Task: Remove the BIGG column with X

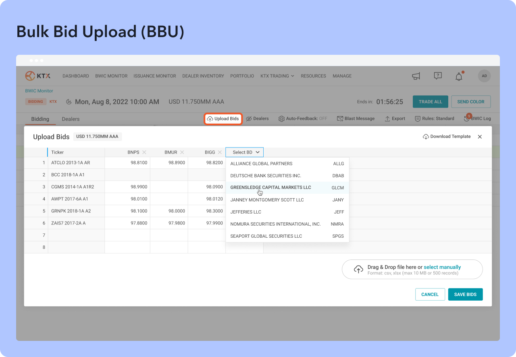Action: tap(220, 152)
